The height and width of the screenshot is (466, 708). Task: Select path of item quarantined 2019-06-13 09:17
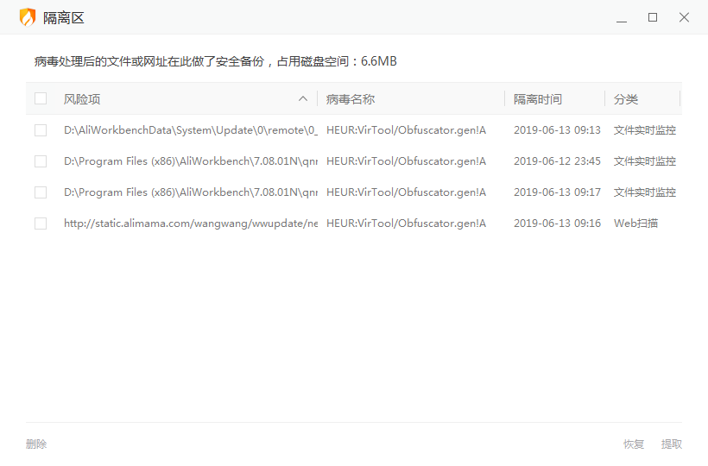[x=191, y=192]
